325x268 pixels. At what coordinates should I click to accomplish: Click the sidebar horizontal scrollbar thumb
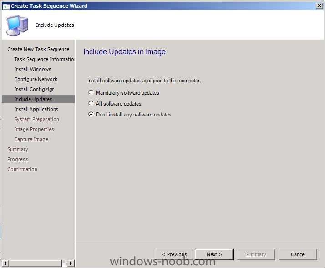click(35, 263)
